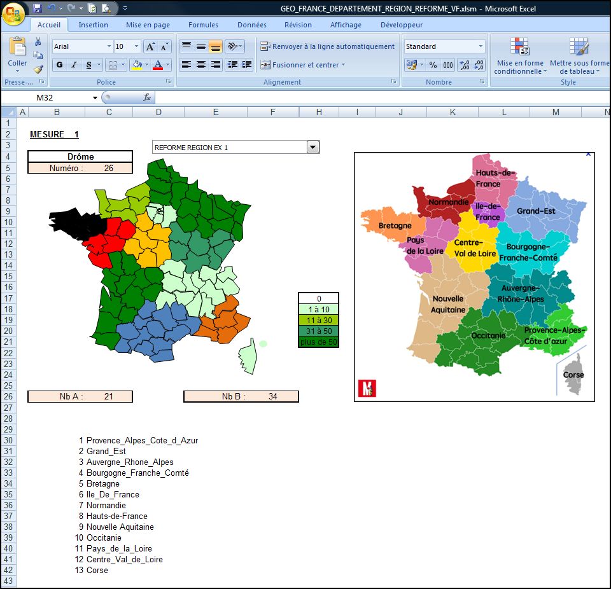This screenshot has height=589, width=611.
Task: Select the format painter brush
Action: 38,69
